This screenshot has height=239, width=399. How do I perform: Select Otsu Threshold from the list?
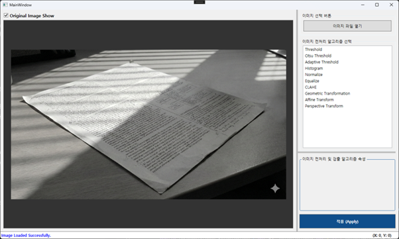click(318, 56)
